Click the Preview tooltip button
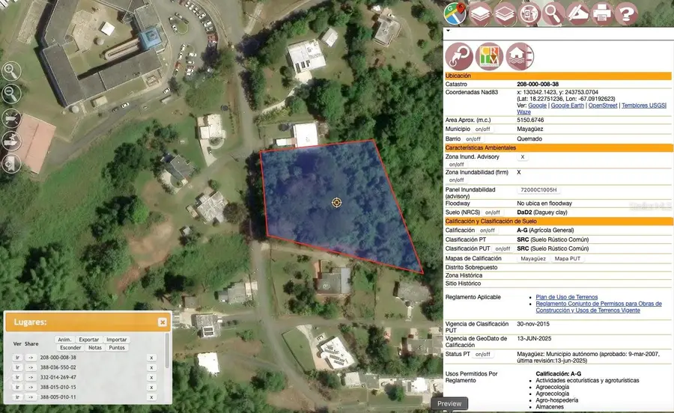The width and height of the screenshot is (674, 413). 449,403
